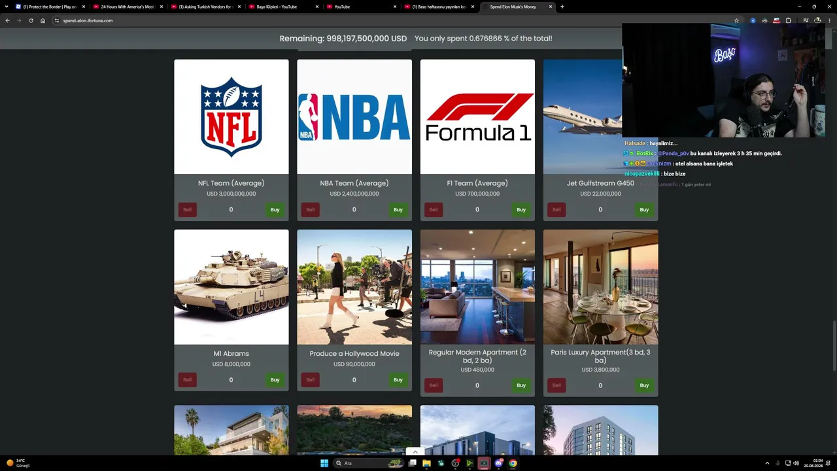Switch to 24 Hours With America's tab
This screenshot has width=837, height=471.
pos(128,7)
